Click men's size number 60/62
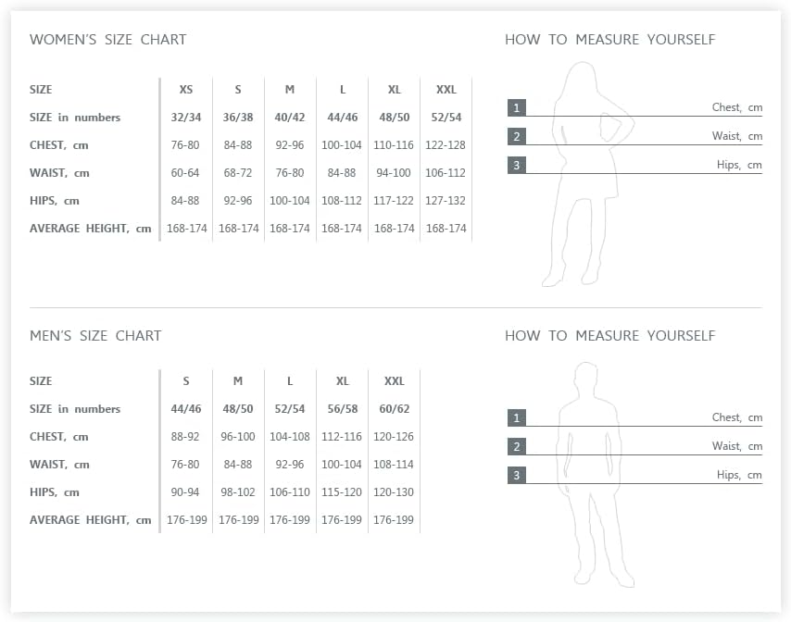791x622 pixels. [394, 409]
